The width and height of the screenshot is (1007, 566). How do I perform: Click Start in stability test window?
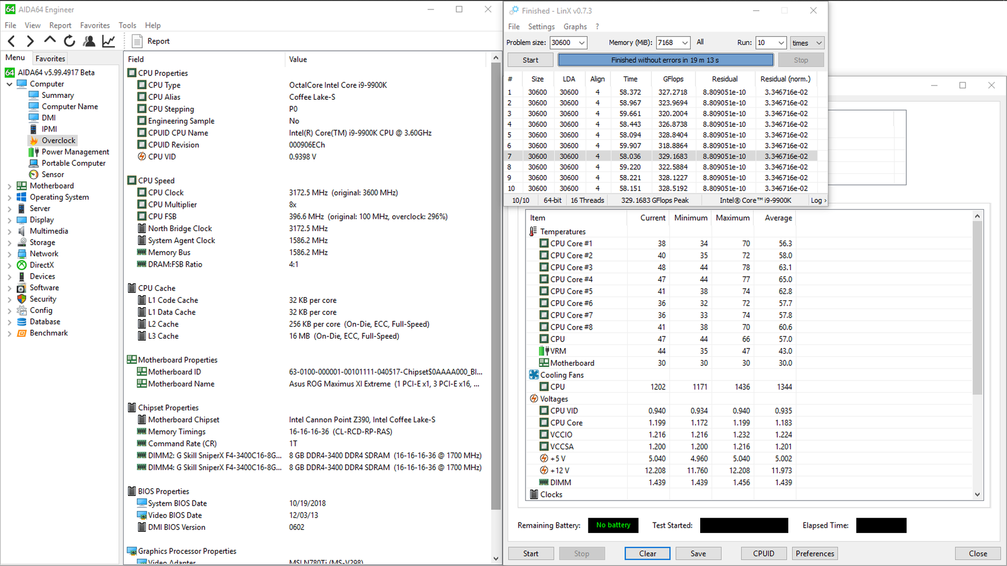click(531, 553)
